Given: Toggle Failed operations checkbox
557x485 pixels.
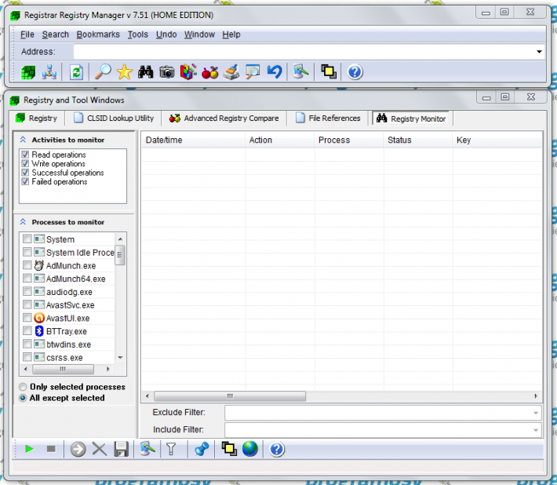Looking at the screenshot, I should (25, 181).
